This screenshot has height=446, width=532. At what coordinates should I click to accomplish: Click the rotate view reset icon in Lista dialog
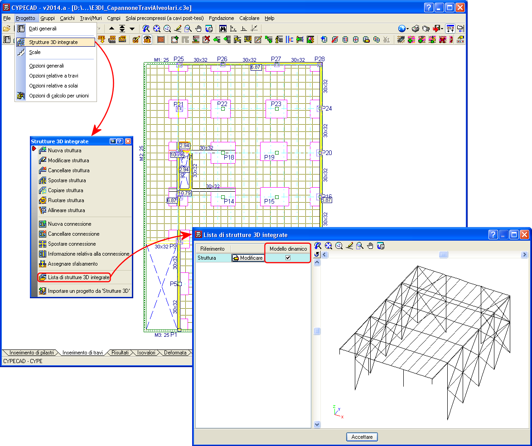tap(317, 254)
